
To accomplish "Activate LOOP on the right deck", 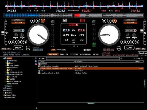I will [x=129, y=48].
